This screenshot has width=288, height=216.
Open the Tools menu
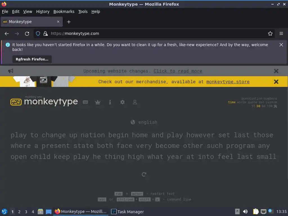83,12
